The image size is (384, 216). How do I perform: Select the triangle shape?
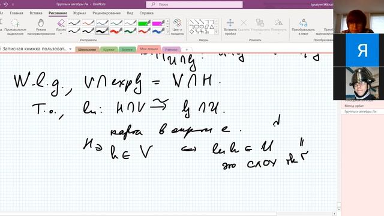tap(212, 26)
